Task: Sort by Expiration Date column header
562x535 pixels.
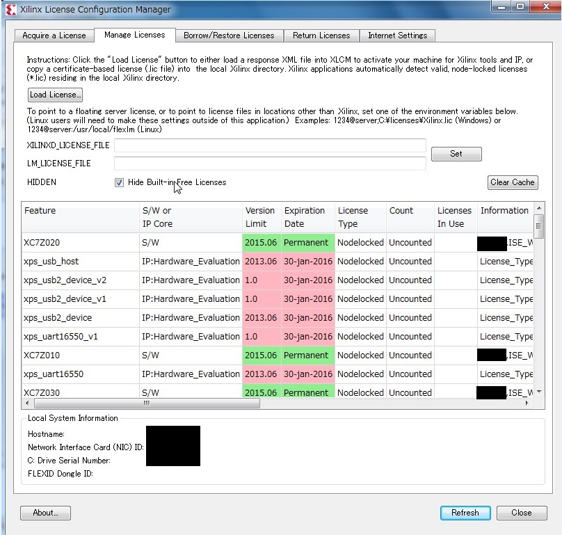Action: pos(308,217)
